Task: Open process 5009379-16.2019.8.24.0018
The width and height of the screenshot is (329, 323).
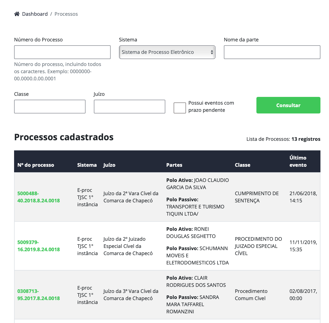Action: (39, 246)
